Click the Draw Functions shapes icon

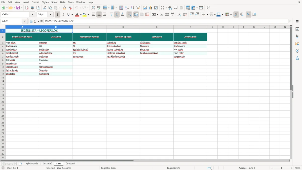(208, 8)
